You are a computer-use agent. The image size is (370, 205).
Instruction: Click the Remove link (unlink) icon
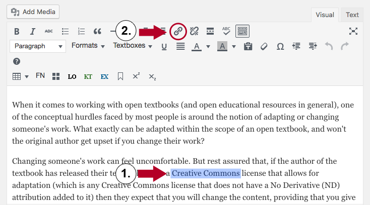[x=194, y=31]
